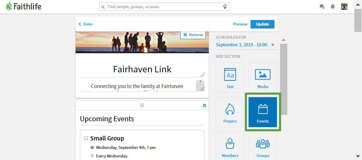Click the Preview link

pos(240,24)
